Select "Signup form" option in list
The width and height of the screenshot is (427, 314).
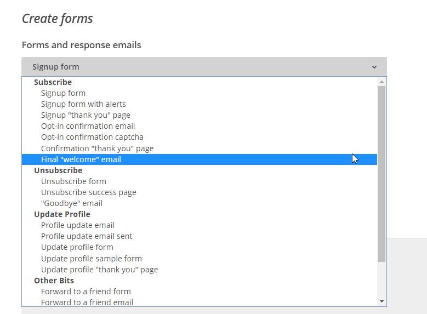pos(63,93)
